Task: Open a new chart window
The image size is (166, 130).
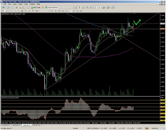Action: [3, 7]
